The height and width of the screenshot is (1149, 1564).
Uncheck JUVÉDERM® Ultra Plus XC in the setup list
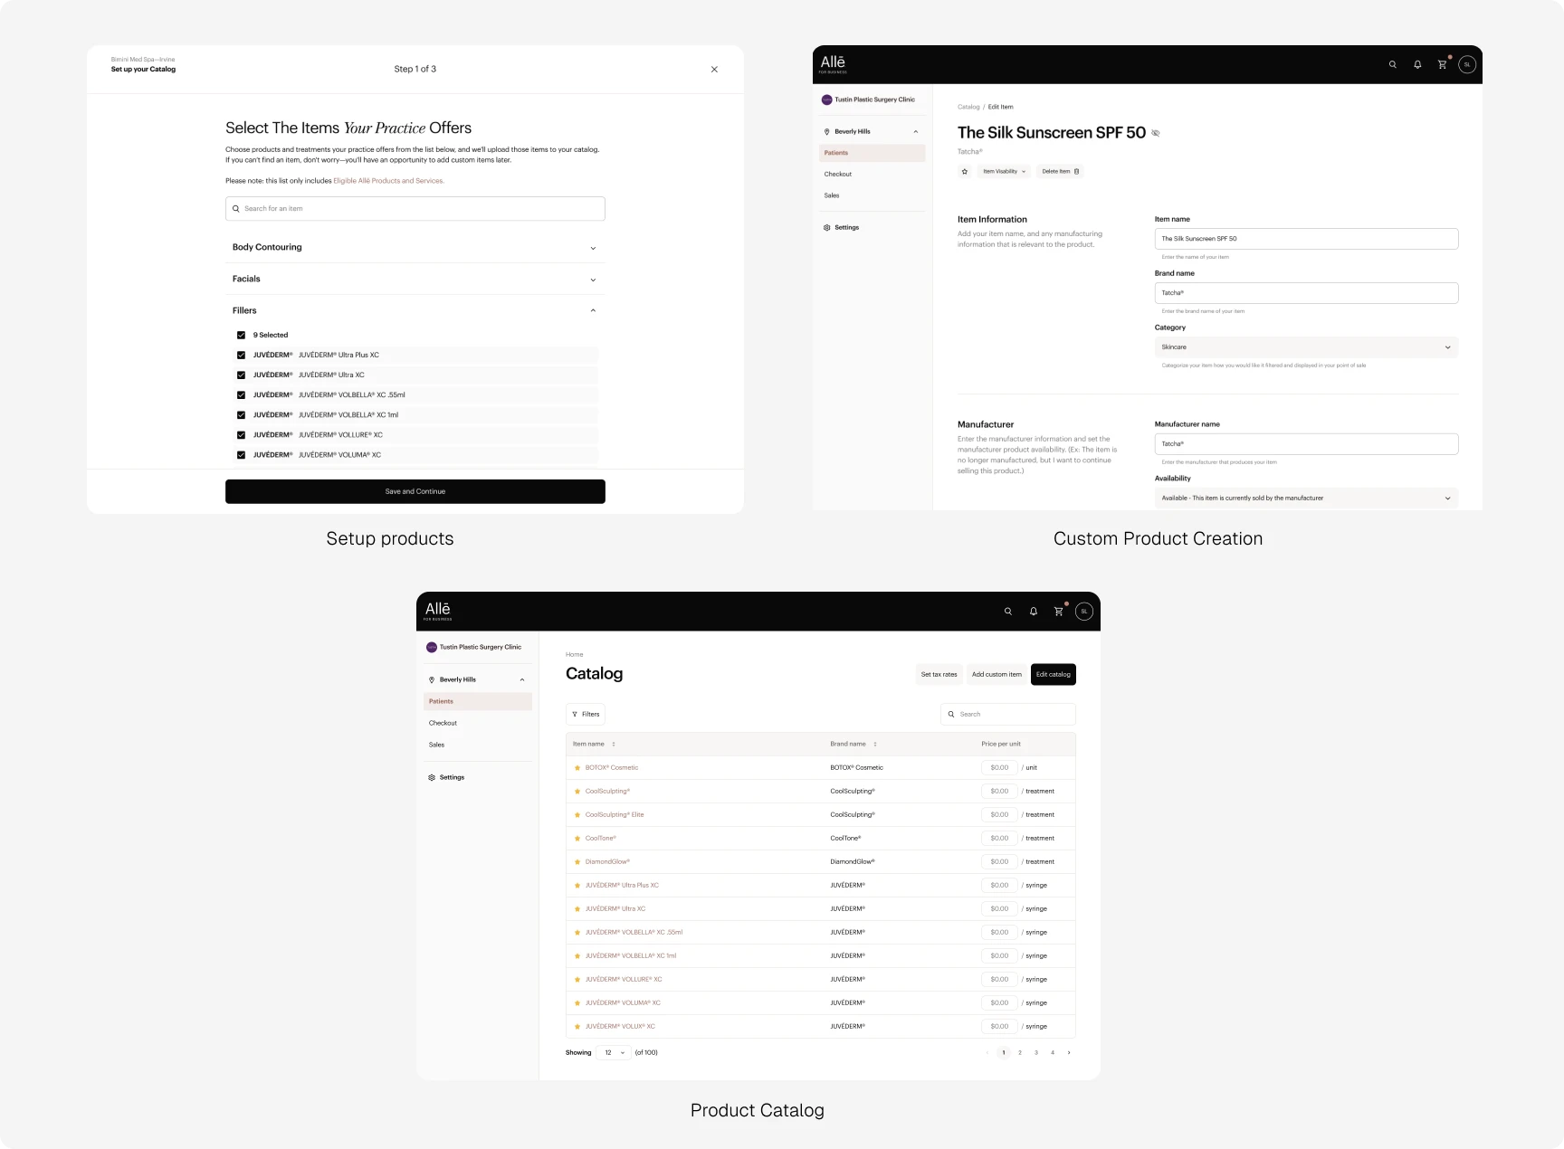pyautogui.click(x=241, y=355)
